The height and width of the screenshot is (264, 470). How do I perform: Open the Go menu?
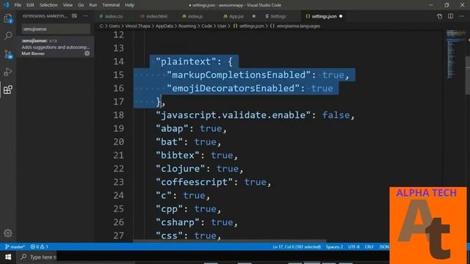pyautogui.click(x=81, y=5)
